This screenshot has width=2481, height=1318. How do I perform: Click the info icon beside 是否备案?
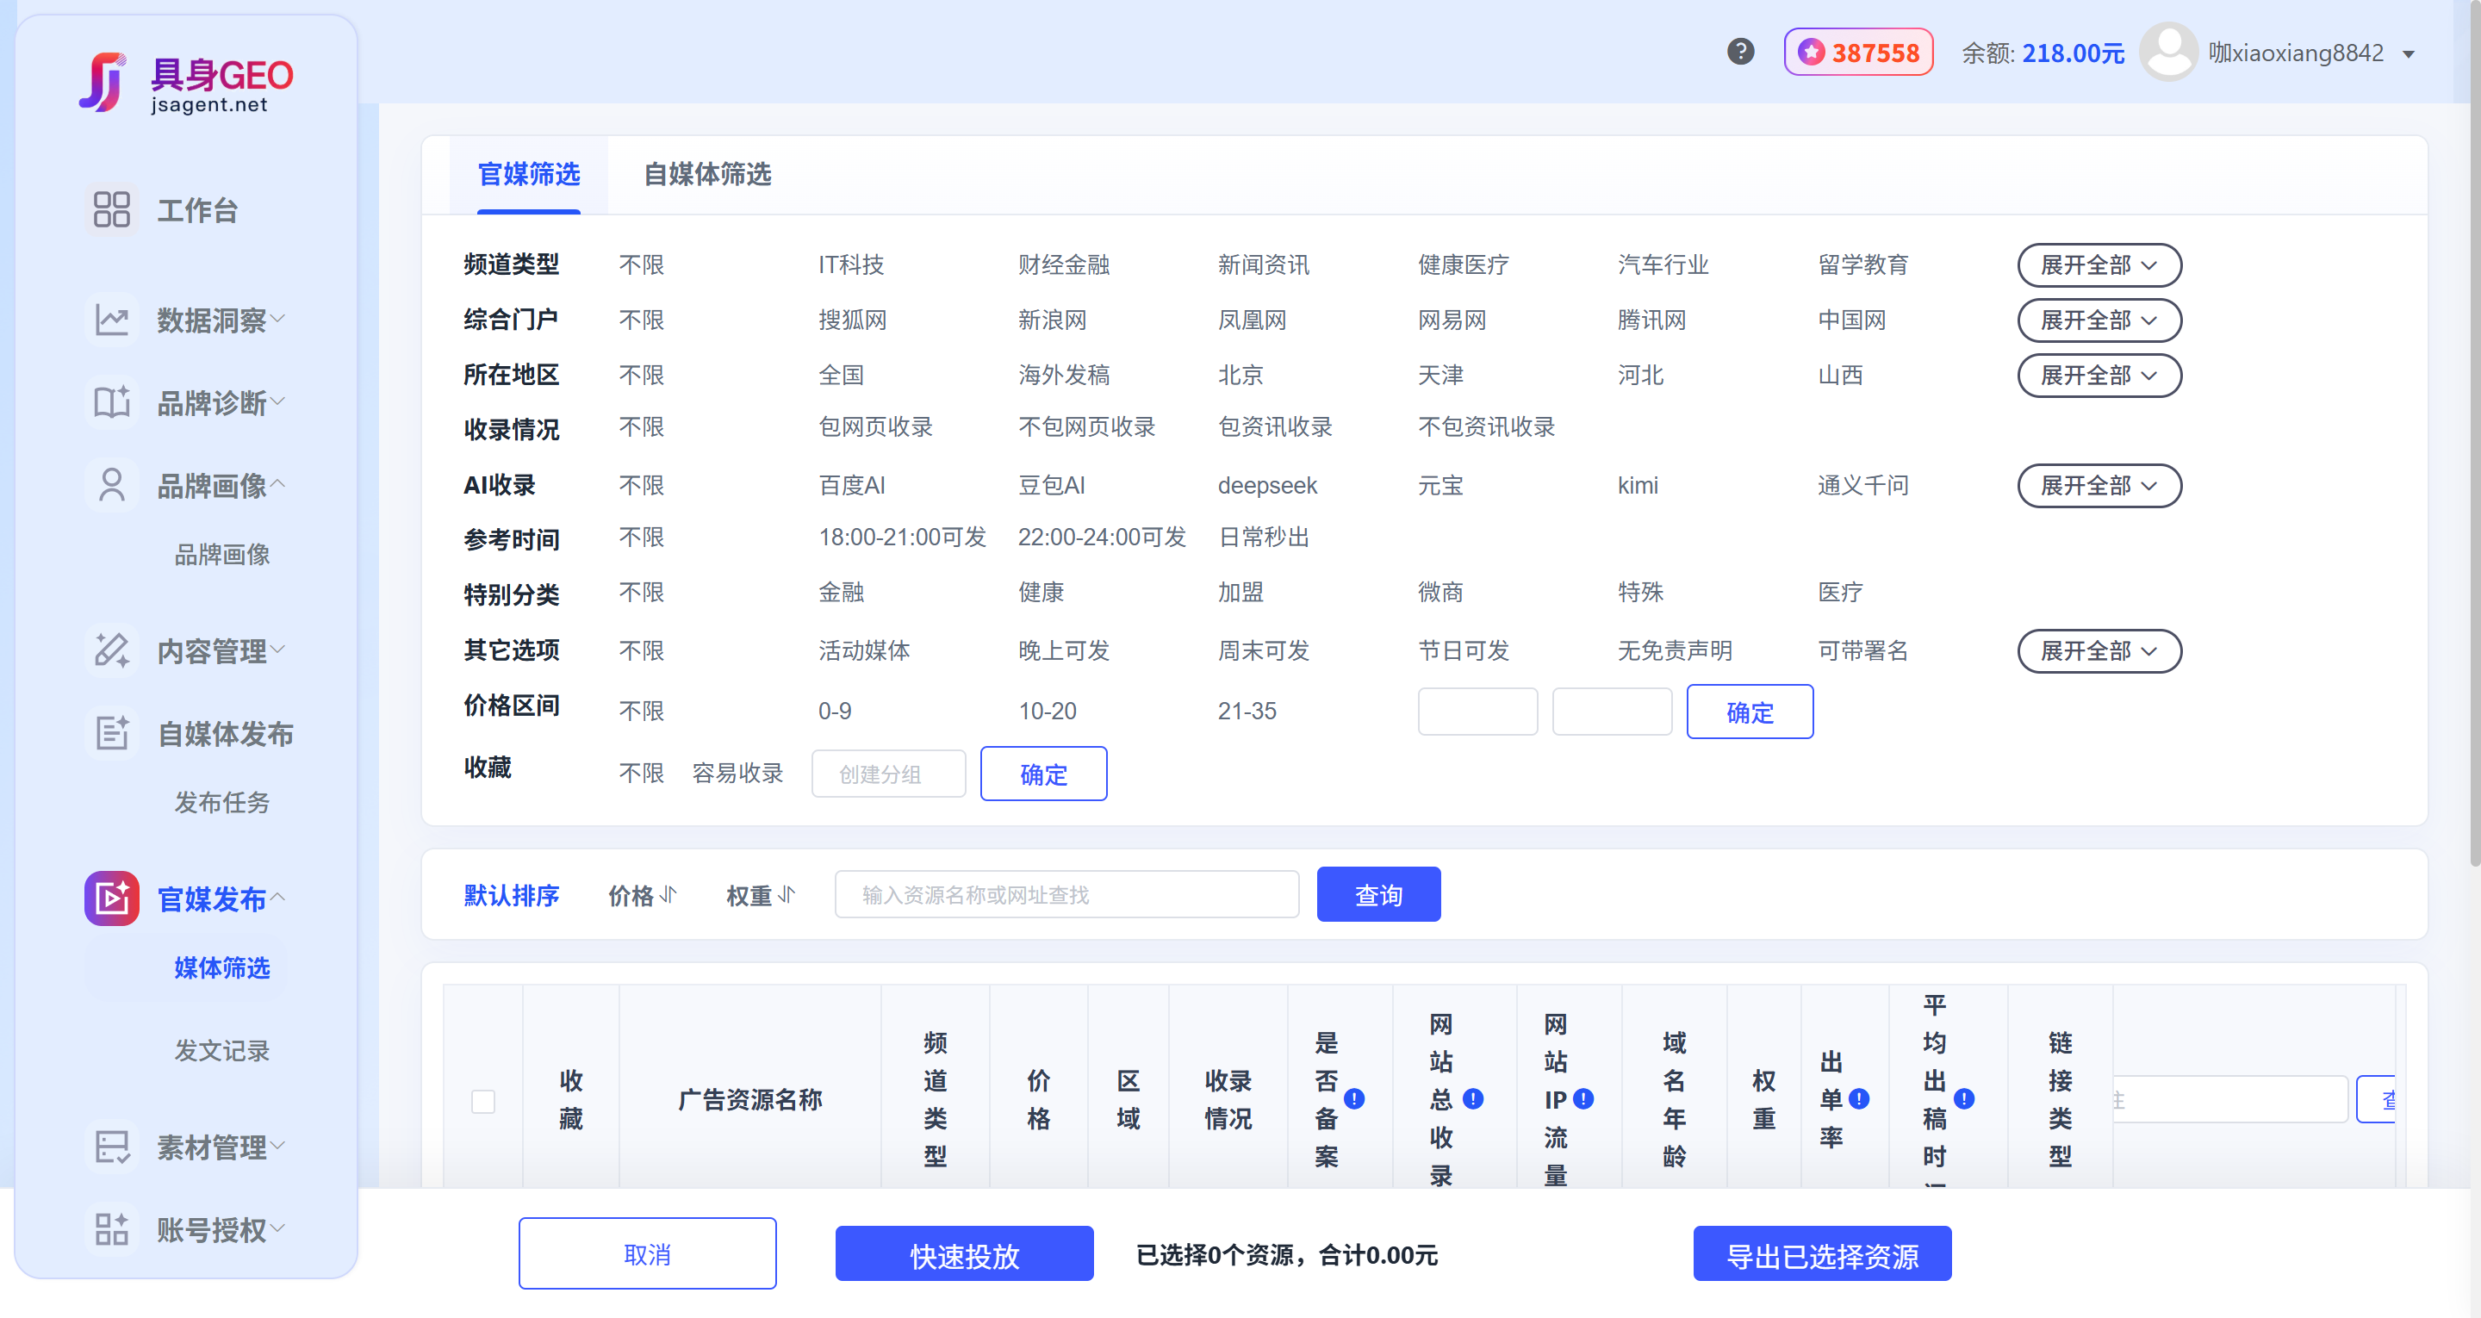pyautogui.click(x=1354, y=1098)
